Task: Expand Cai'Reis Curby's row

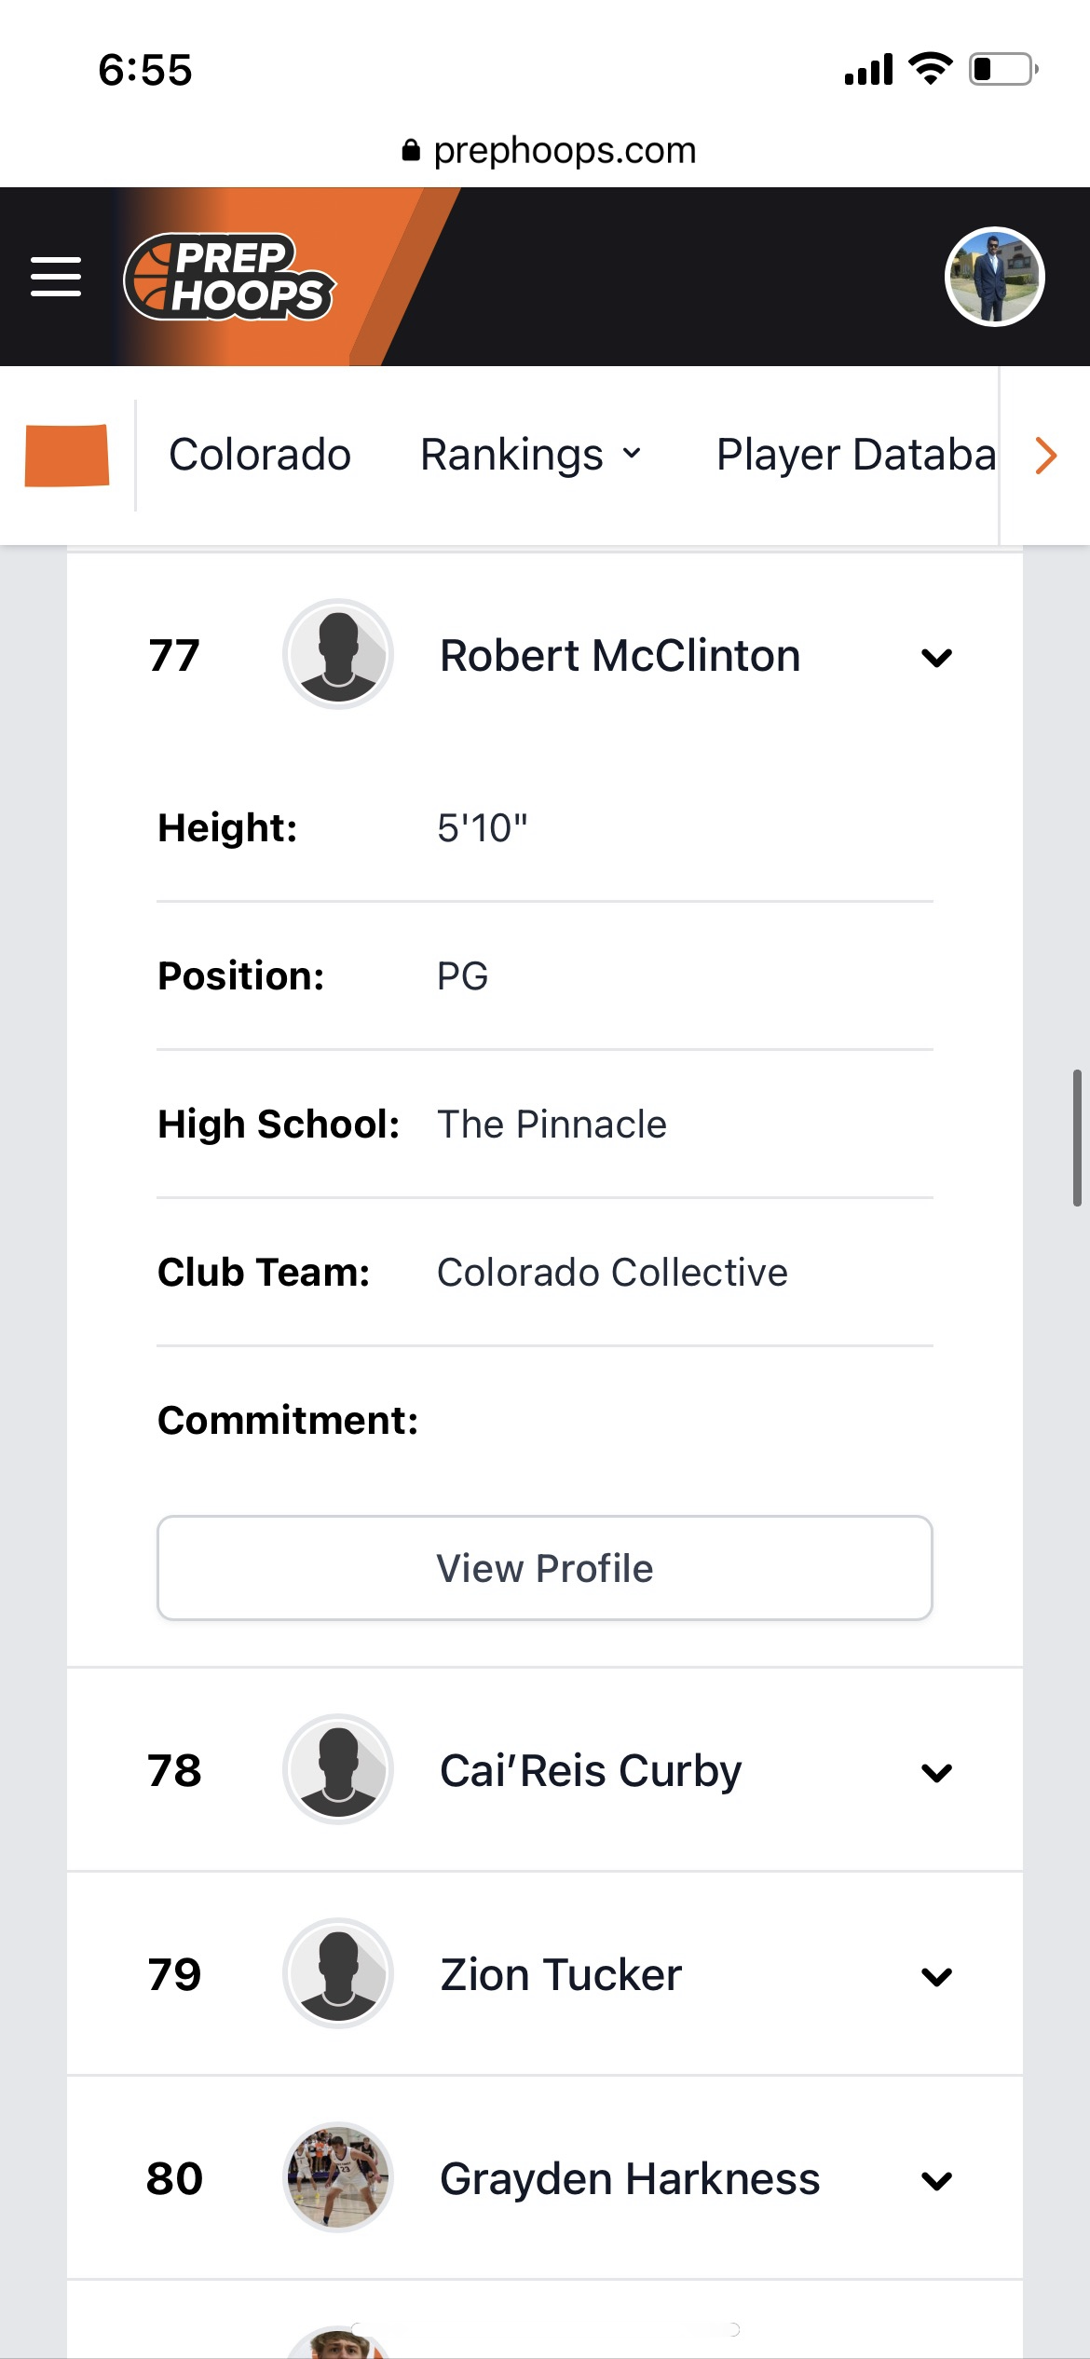Action: click(x=936, y=1772)
